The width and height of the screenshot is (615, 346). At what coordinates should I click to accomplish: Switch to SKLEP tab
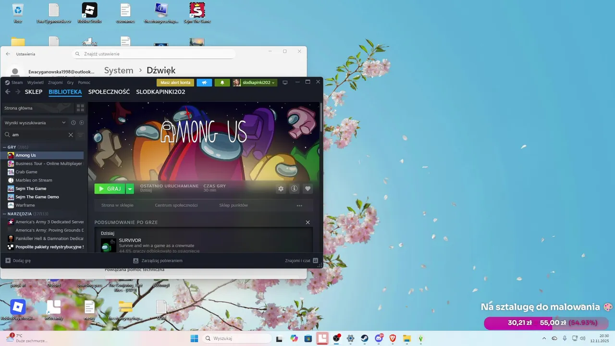34,92
